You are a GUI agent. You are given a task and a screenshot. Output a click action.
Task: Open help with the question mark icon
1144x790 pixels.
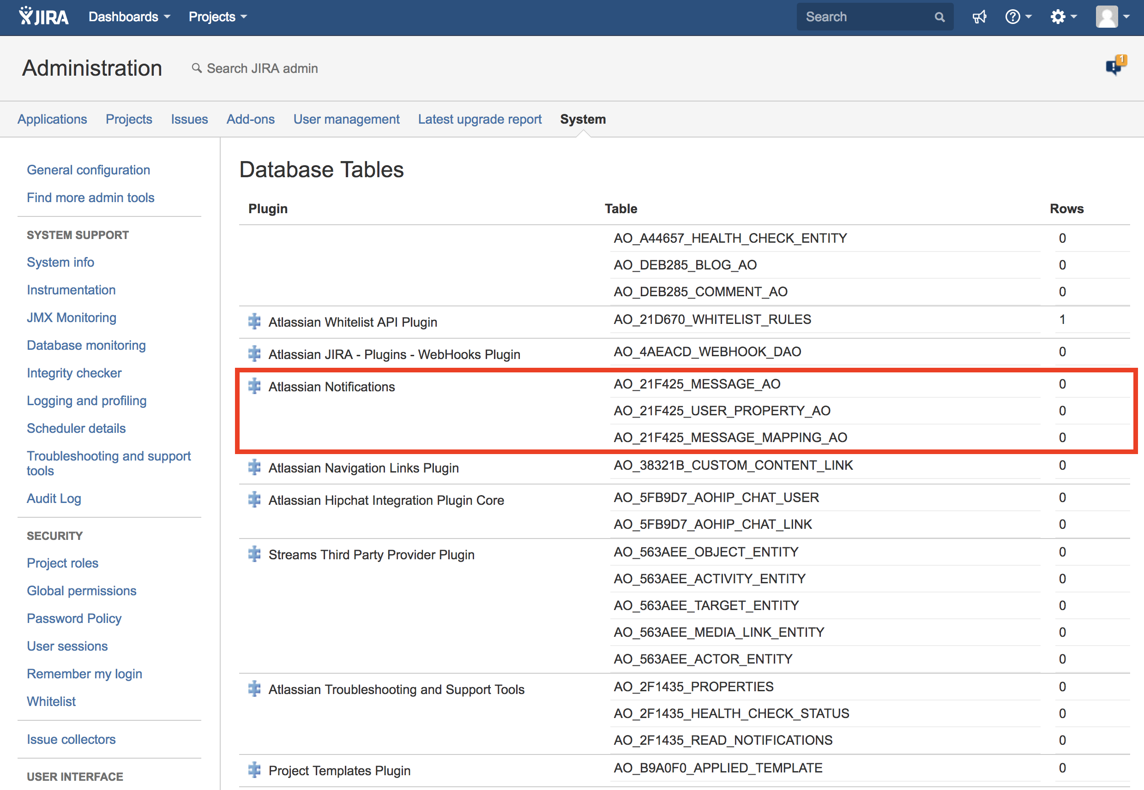coord(1014,16)
